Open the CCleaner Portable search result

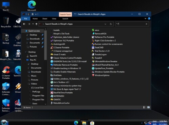click(x=60, y=48)
